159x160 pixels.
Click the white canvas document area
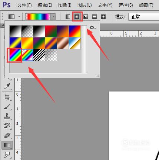[134, 126]
